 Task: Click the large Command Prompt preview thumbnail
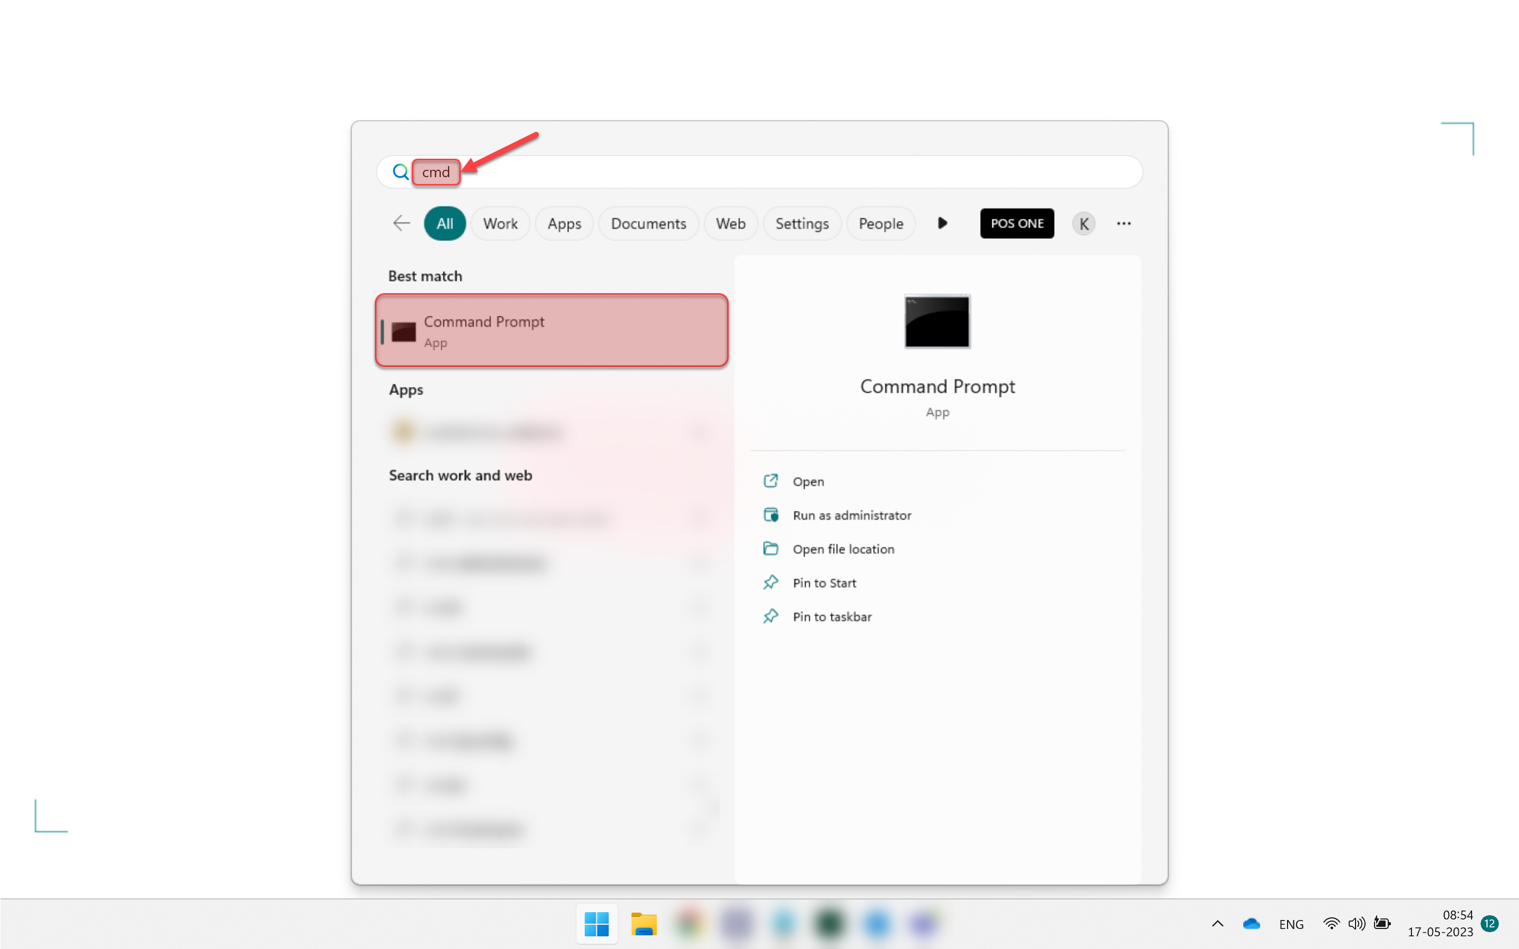click(x=937, y=322)
